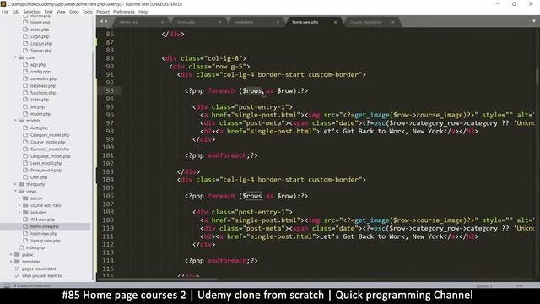This screenshot has height=304, width=540.
Task: Click the editor horizontal scrollbar thumb
Action: tap(158, 280)
